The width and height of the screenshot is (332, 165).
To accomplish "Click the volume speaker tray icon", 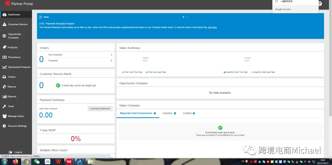I will pos(309,162).
